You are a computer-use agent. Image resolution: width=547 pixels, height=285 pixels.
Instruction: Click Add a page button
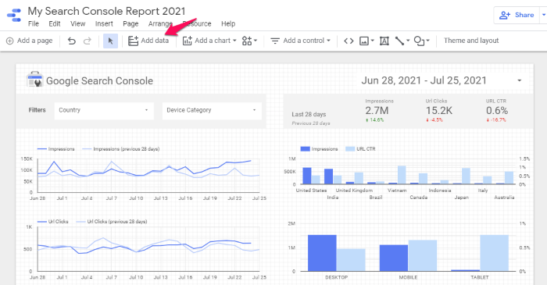(30, 41)
